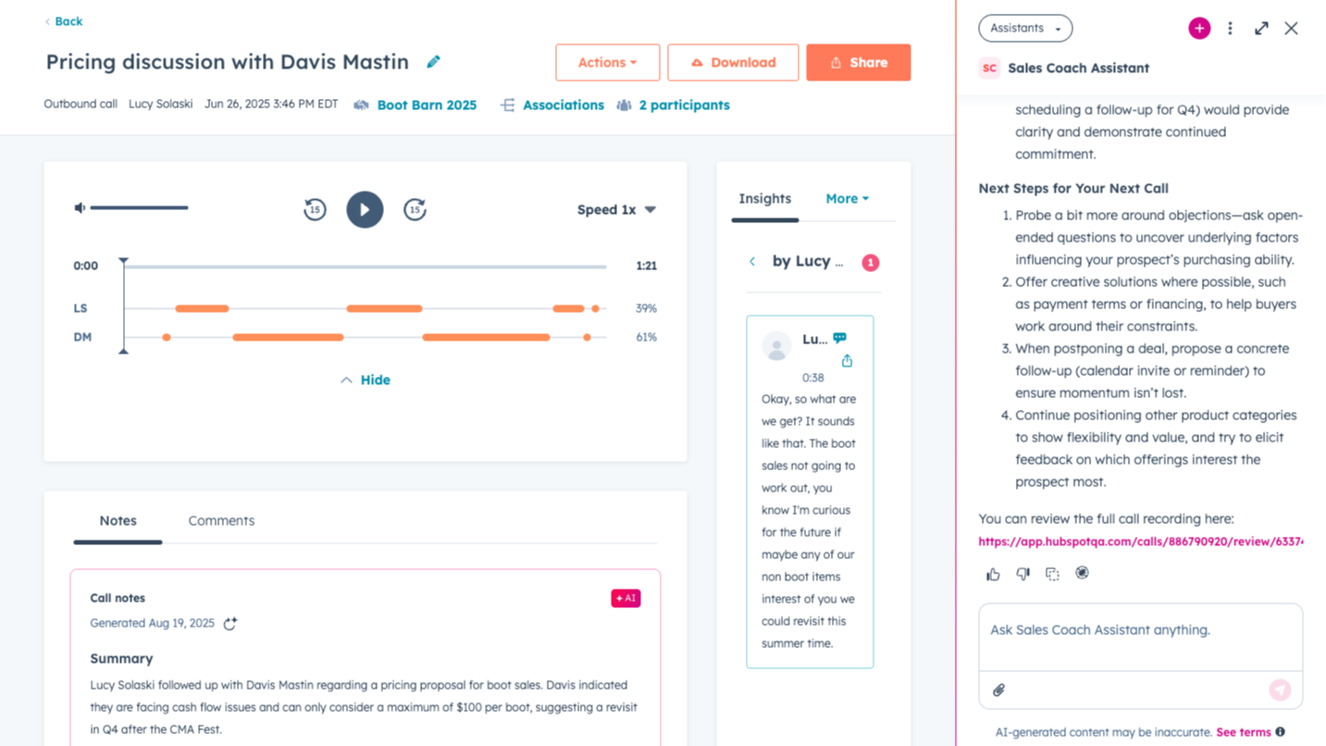This screenshot has height=746, width=1326.
Task: Regenerate call notes with the refresh icon
Action: click(x=229, y=624)
